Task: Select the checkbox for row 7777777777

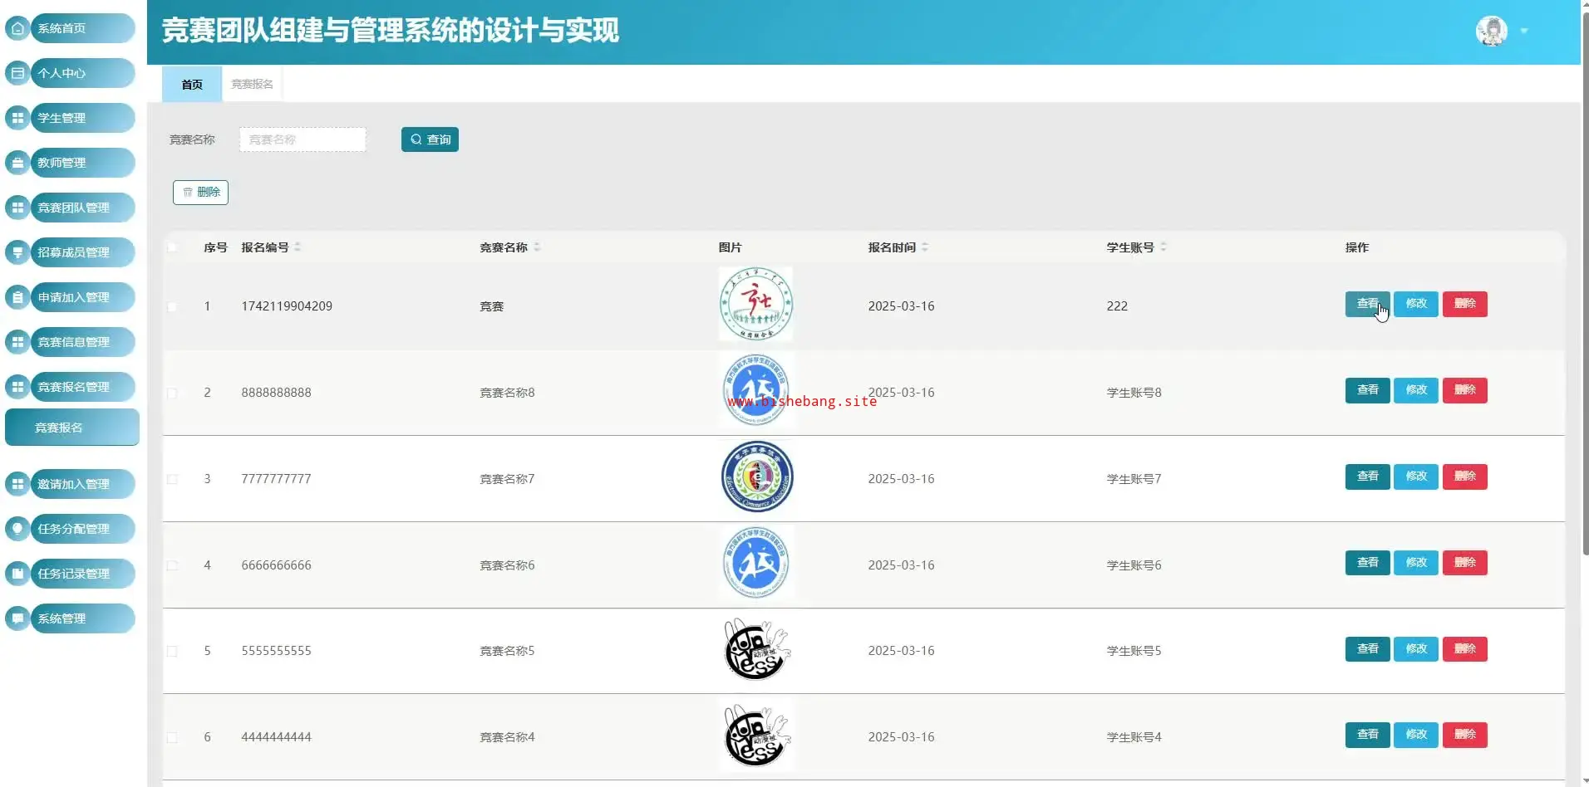Action: click(172, 479)
